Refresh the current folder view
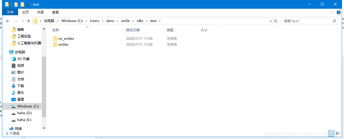This screenshot has height=139, width=344. click(x=276, y=21)
